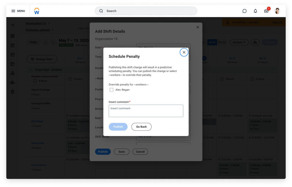Open the hamburger MENU
The image size is (292, 187).
click(18, 11)
